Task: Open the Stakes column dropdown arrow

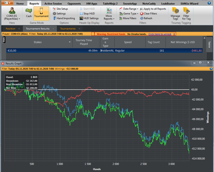Action: coord(70,42)
